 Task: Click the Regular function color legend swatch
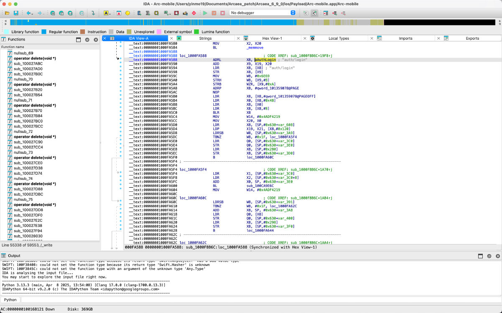coord(44,32)
